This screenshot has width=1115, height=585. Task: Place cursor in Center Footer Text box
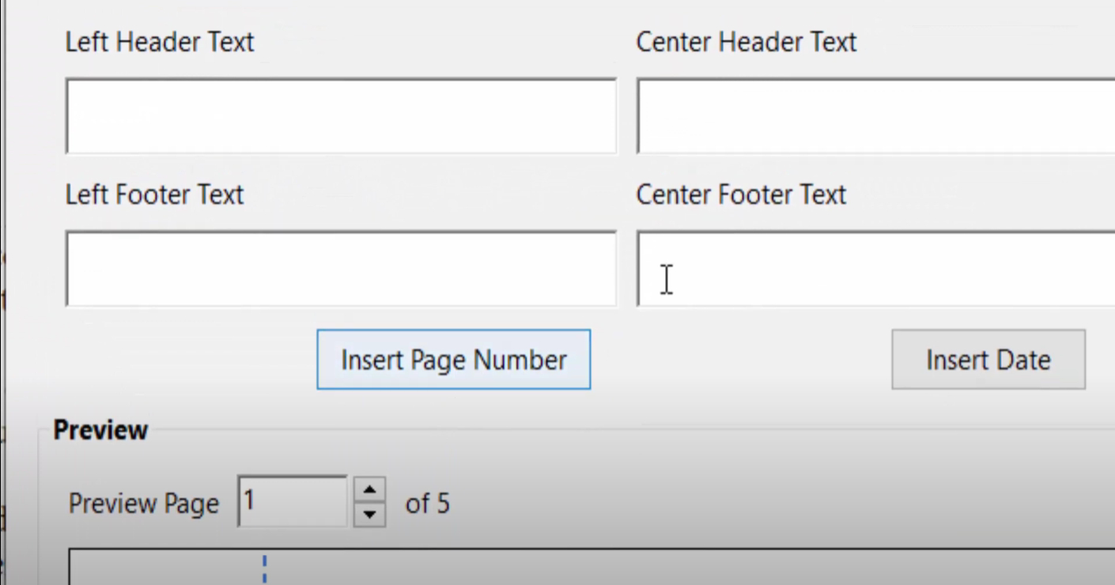[870, 269]
